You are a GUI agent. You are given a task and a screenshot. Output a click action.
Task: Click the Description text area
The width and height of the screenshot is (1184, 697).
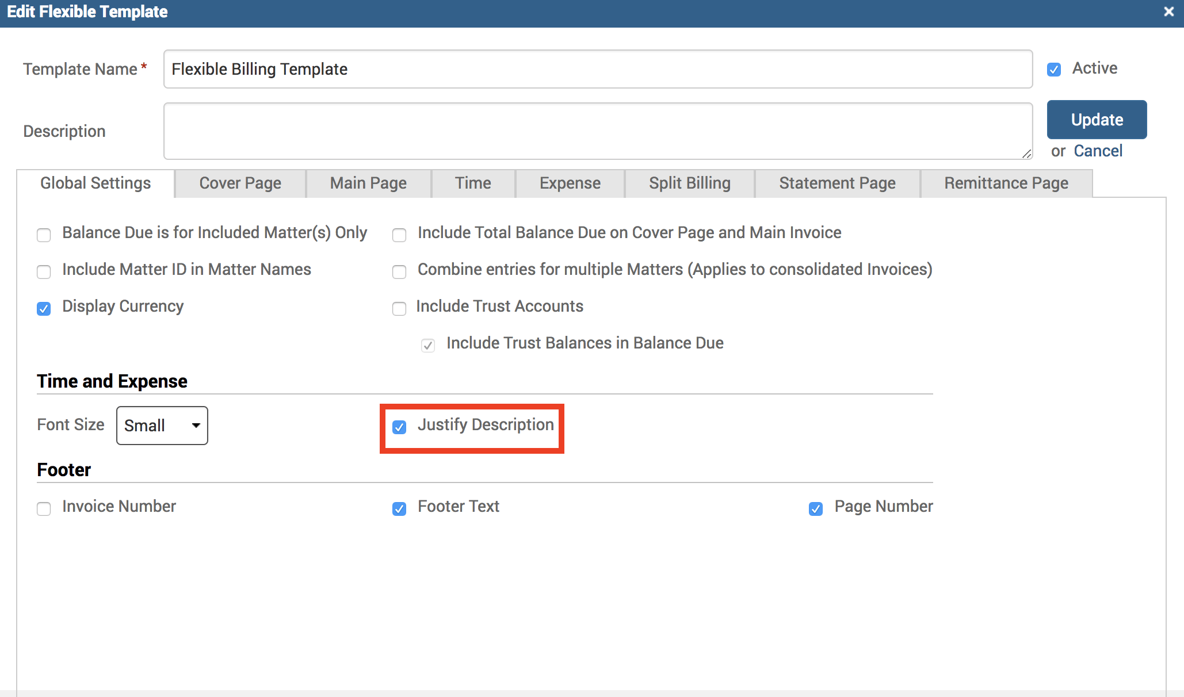point(597,131)
